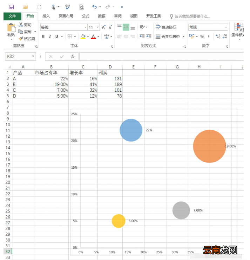This screenshot has width=250, height=260.
Task: Open the clipboard group dialog launcher
Action: point(36,47)
